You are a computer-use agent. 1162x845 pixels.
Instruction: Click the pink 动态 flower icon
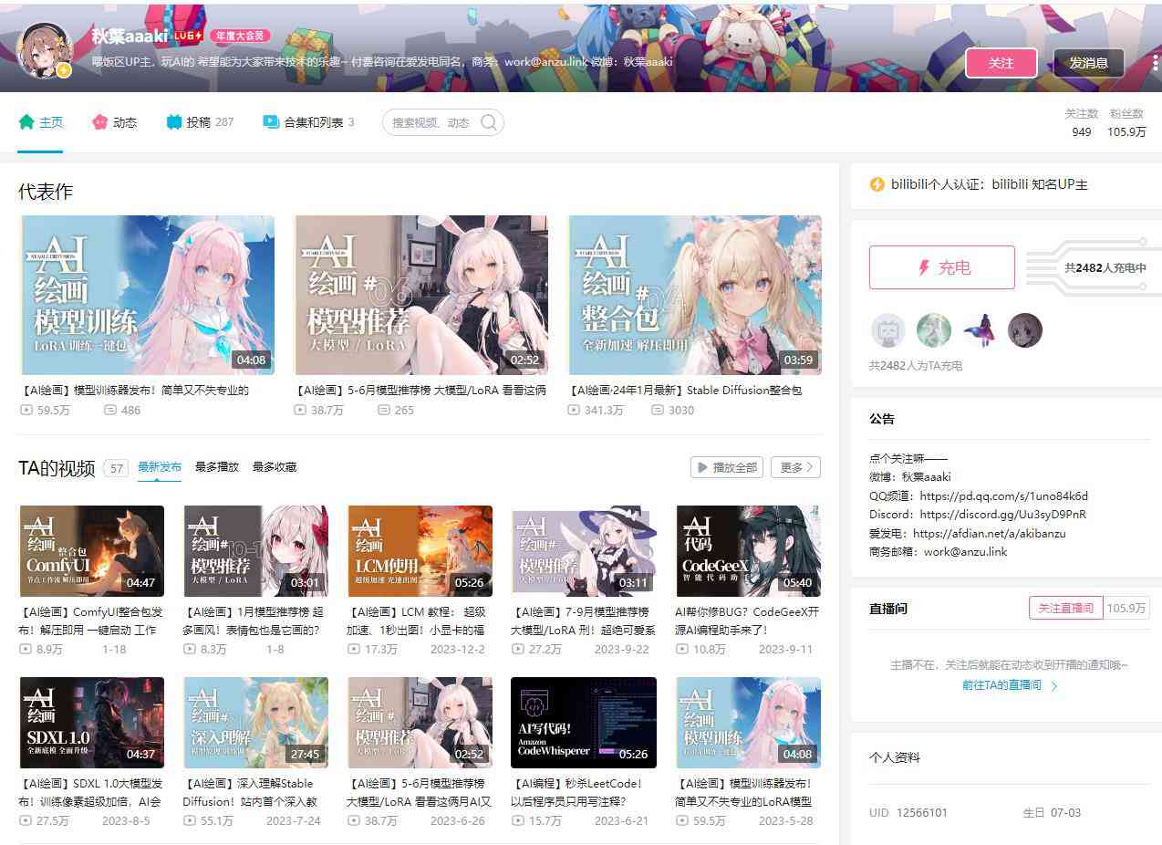pos(100,121)
